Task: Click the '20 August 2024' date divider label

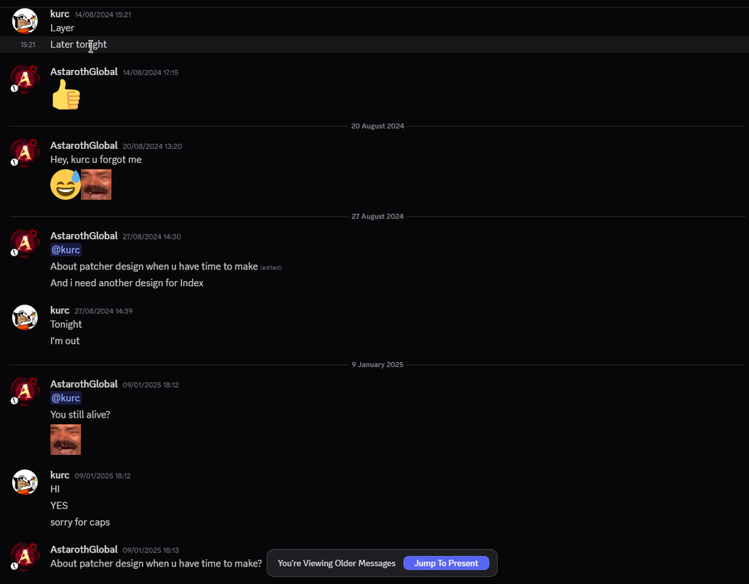Action: click(377, 126)
